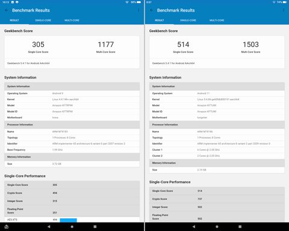Tap back arrow in right Benchmark Results
This screenshot has width=289, height=231.
152,10
